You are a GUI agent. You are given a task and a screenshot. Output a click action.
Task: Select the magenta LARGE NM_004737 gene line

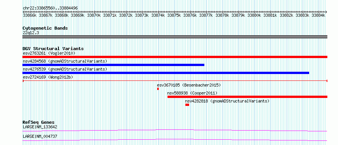175,140
